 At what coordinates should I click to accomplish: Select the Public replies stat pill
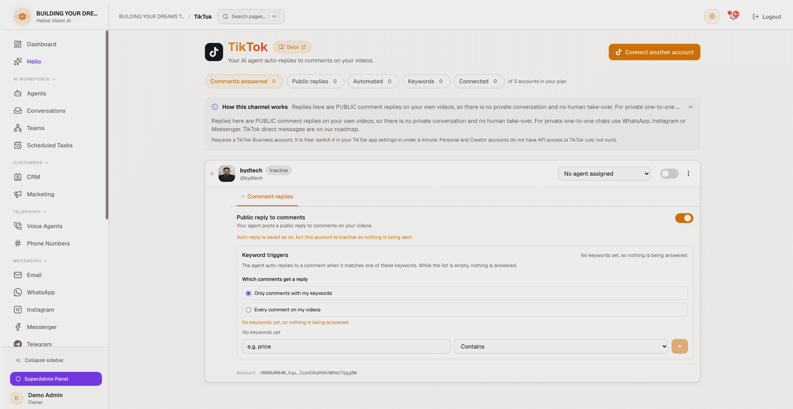point(315,82)
